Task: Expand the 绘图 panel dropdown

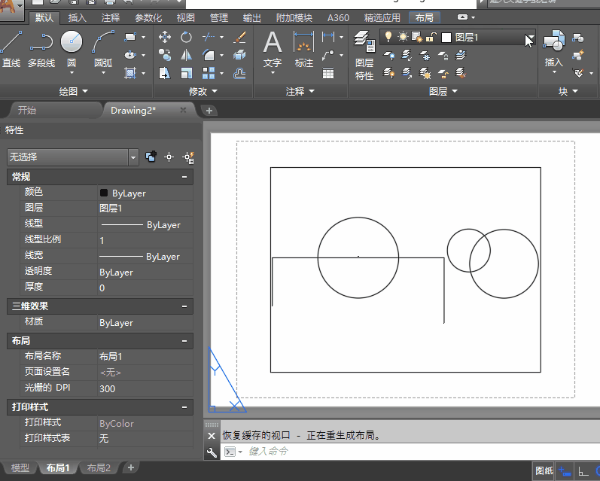Action: pyautogui.click(x=73, y=91)
